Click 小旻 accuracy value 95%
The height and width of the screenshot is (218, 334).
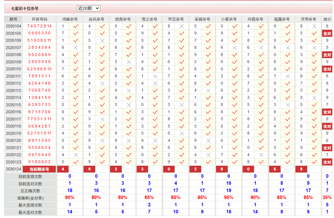click(229, 198)
